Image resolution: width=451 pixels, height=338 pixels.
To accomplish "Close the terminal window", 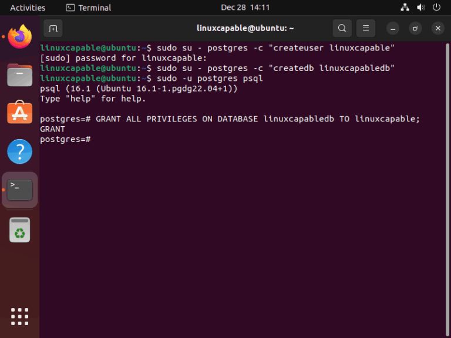I will click(437, 28).
